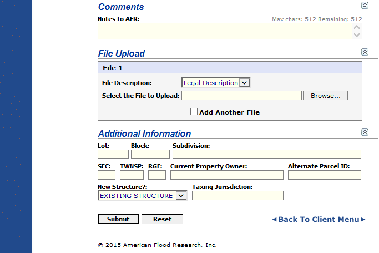379x253 pixels.
Task: Focus the Block input field
Action: pyautogui.click(x=150, y=155)
